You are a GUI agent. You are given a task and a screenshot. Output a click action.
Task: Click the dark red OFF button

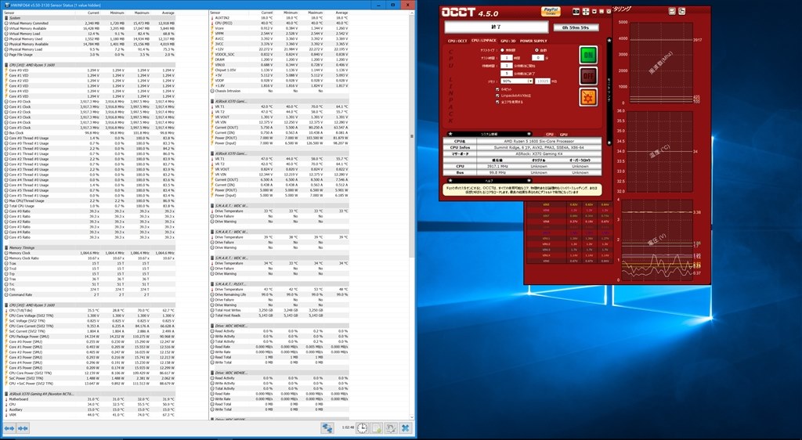[x=588, y=76]
